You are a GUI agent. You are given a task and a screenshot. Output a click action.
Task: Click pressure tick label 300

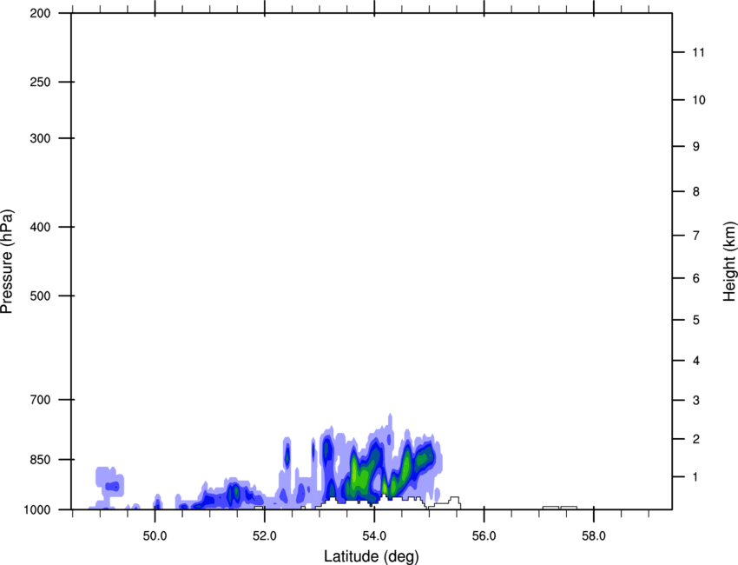click(x=40, y=138)
